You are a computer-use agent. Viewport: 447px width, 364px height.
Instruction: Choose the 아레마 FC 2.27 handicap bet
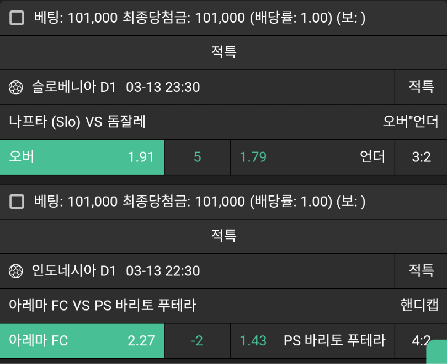point(82,341)
